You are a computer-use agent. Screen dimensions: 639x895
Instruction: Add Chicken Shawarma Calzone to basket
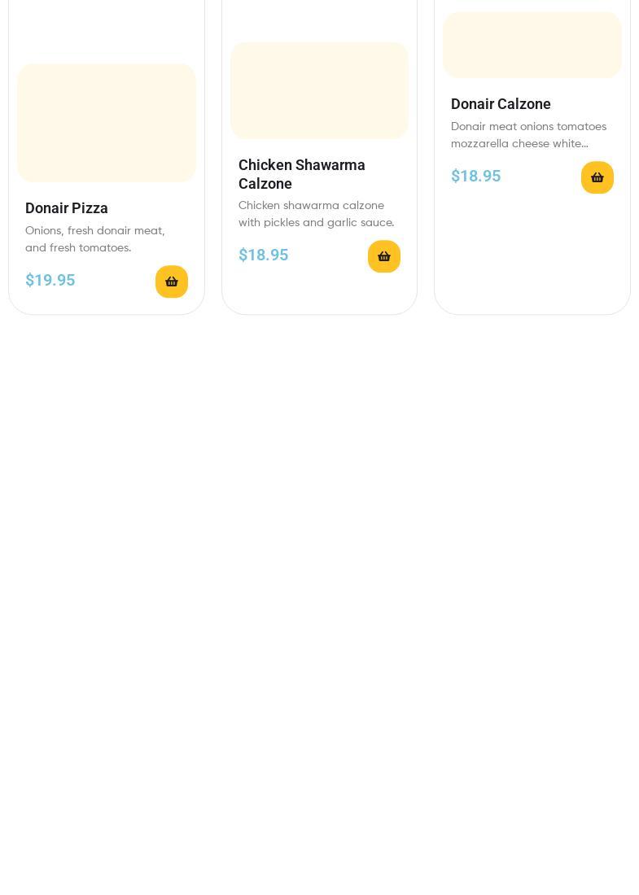(x=383, y=256)
